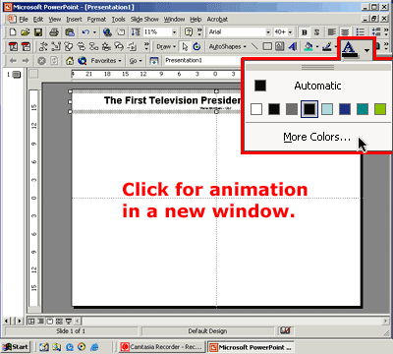Screen dimensions: 393x354
Task: Select the Line drawing tool
Action: pyautogui.click(x=254, y=46)
